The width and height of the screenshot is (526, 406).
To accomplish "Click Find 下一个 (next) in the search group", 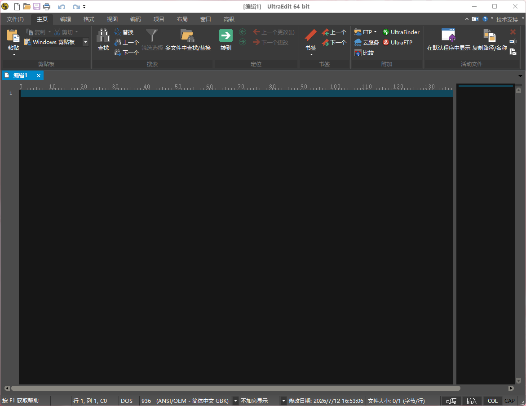I will [127, 53].
